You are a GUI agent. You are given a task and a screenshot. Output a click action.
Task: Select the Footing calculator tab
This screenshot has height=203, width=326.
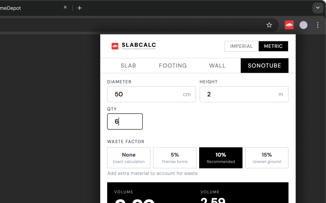[x=173, y=66]
